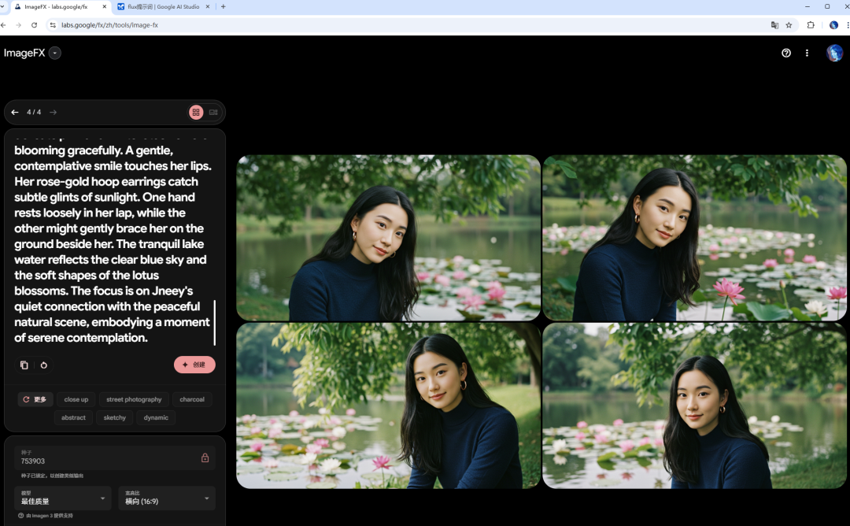
Task: Open the model dropdown 最佳质量
Action: [63, 498]
